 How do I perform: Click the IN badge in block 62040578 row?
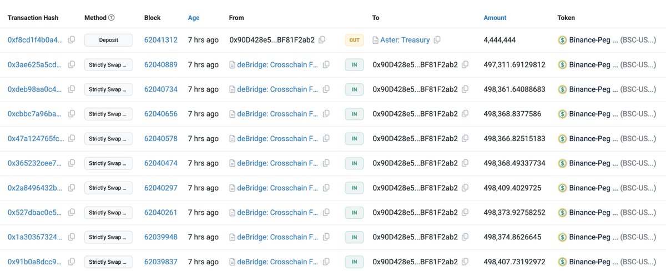354,138
